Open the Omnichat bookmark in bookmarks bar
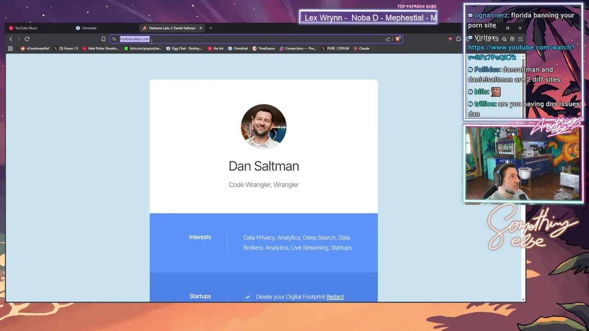The image size is (589, 331). (238, 48)
